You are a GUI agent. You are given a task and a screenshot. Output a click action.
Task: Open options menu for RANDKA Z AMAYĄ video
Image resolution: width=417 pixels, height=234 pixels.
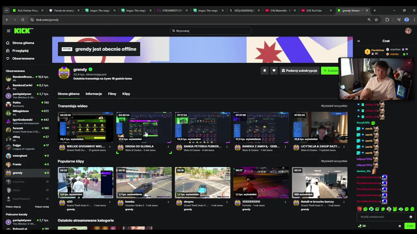(285, 147)
